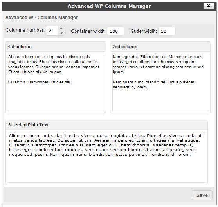Close the Advanced WP Columns Manager dialog

click(209, 6)
